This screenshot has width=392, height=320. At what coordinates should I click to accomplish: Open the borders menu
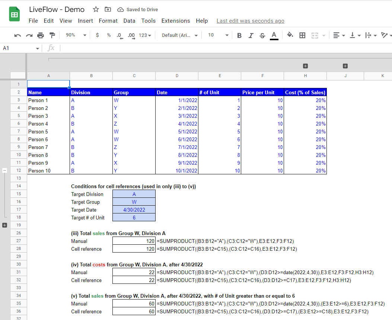(302, 35)
